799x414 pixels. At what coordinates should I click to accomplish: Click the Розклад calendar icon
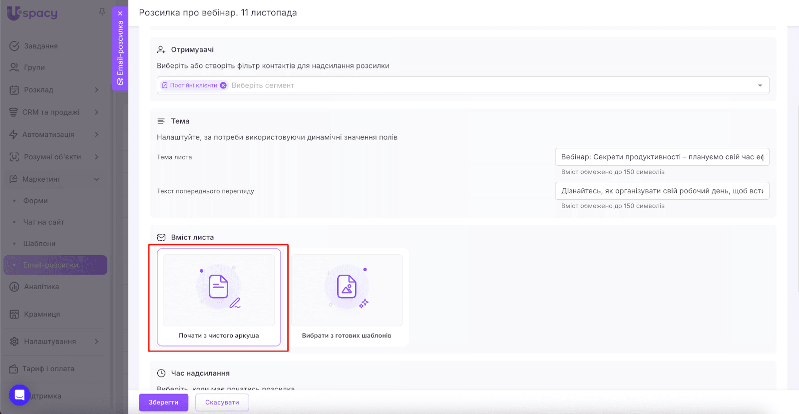[14, 90]
